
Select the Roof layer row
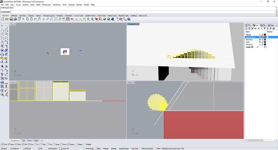coord(261,42)
